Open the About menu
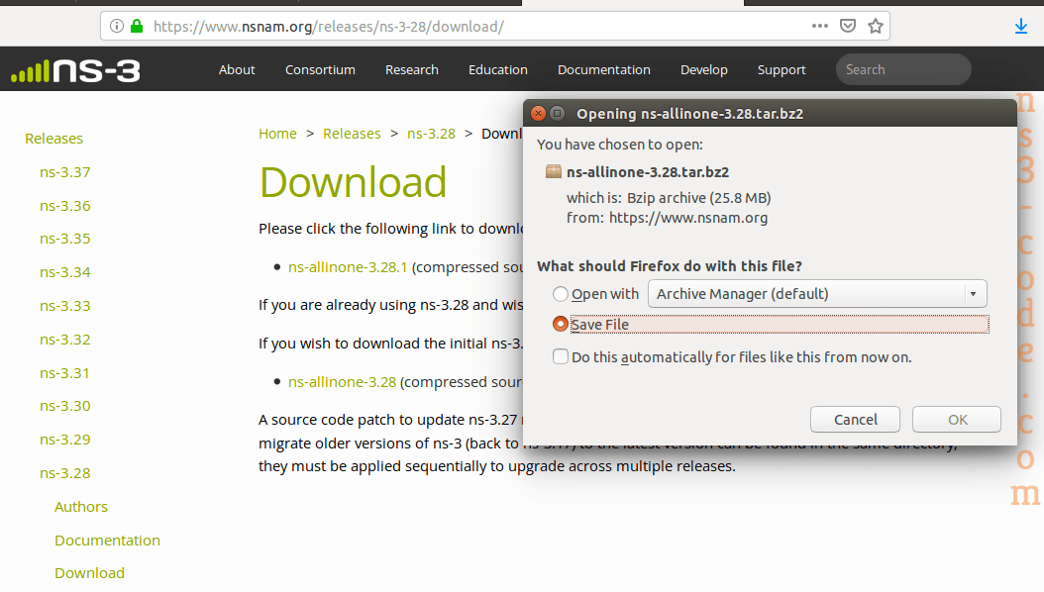 tap(237, 70)
